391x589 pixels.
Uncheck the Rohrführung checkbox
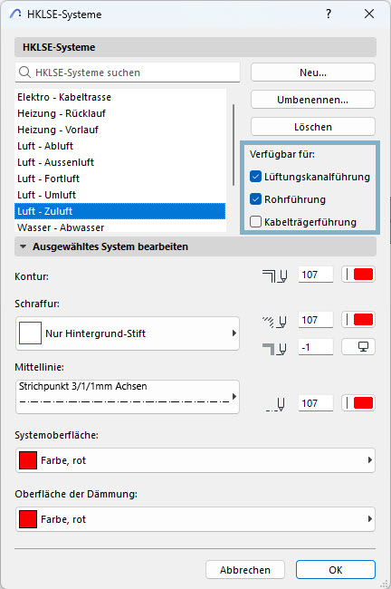pyautogui.click(x=255, y=199)
